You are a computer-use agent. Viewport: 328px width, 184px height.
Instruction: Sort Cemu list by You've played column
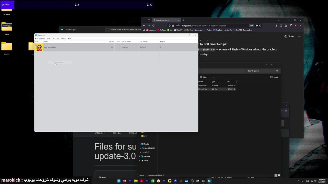click(x=130, y=41)
